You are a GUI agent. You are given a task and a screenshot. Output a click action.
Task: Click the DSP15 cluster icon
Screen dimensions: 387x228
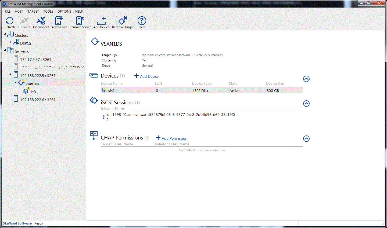(16, 42)
